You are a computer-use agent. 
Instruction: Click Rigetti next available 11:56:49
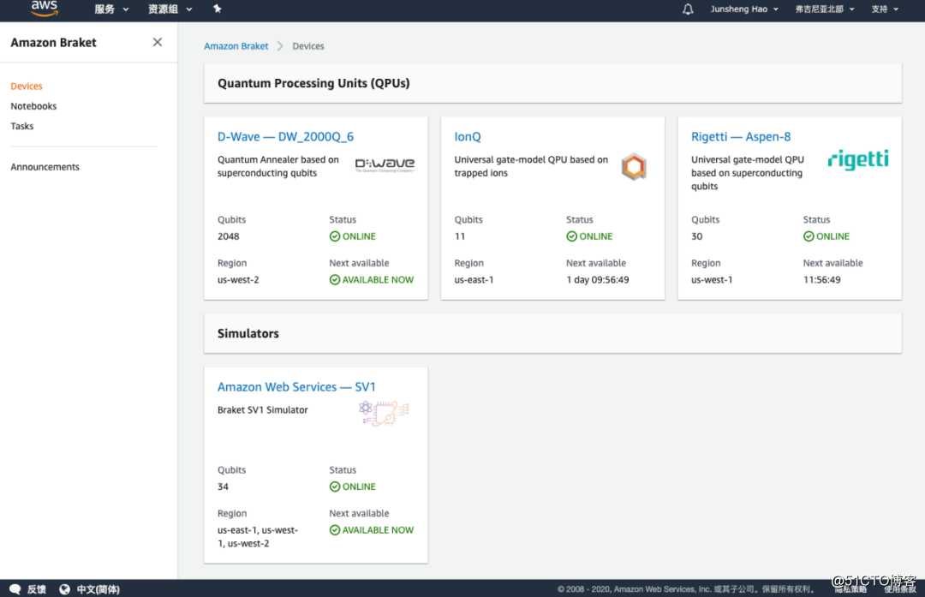(821, 279)
